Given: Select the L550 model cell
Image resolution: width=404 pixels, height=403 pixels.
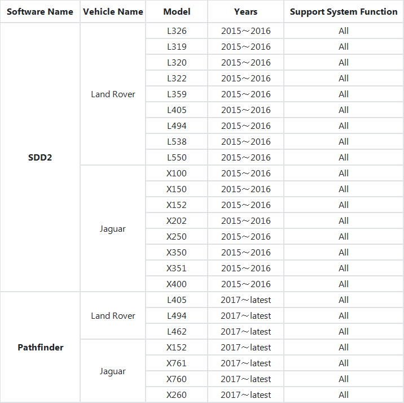Looking at the screenshot, I should point(177,157).
